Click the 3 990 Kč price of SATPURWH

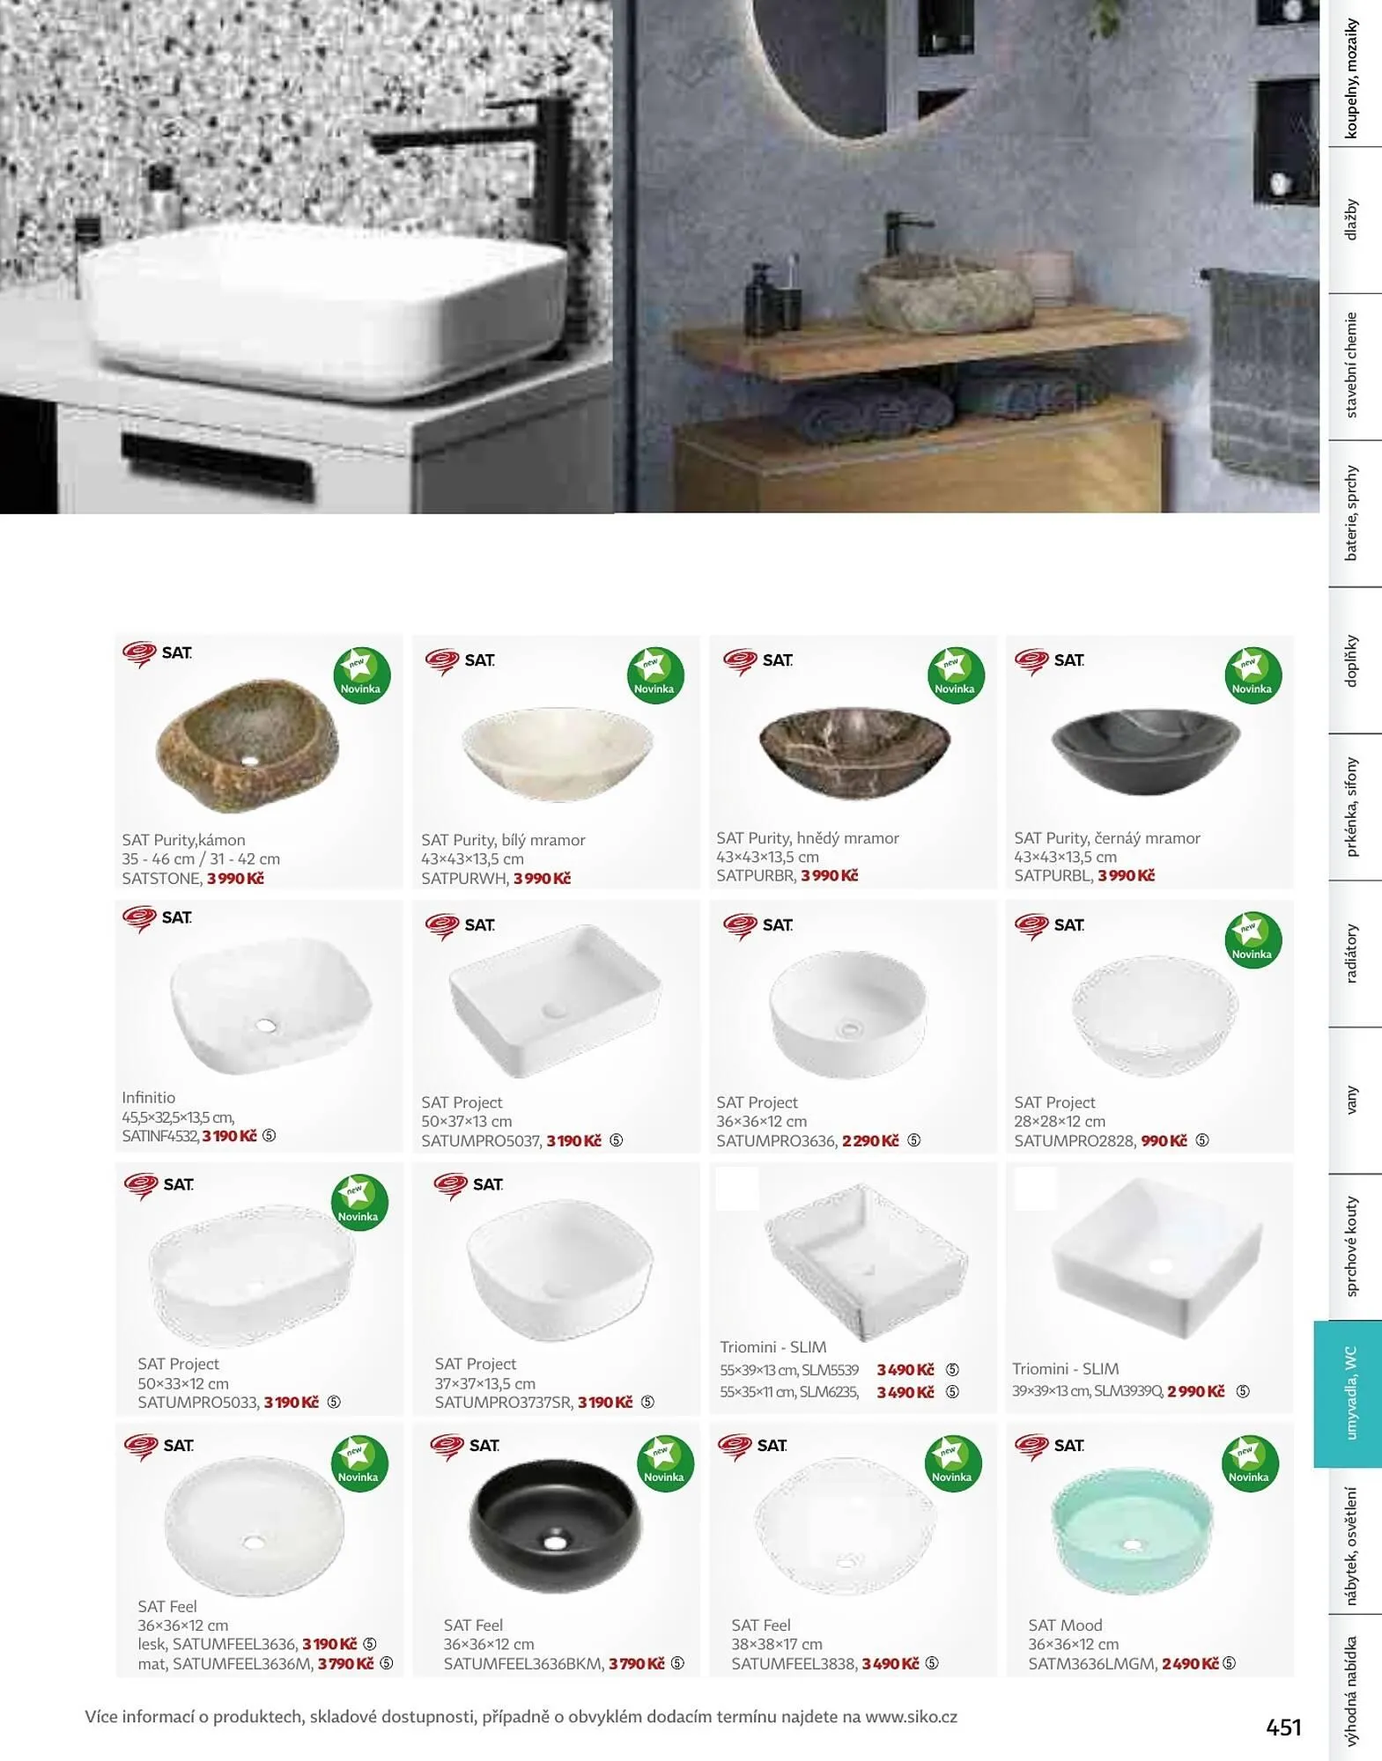[x=542, y=878]
